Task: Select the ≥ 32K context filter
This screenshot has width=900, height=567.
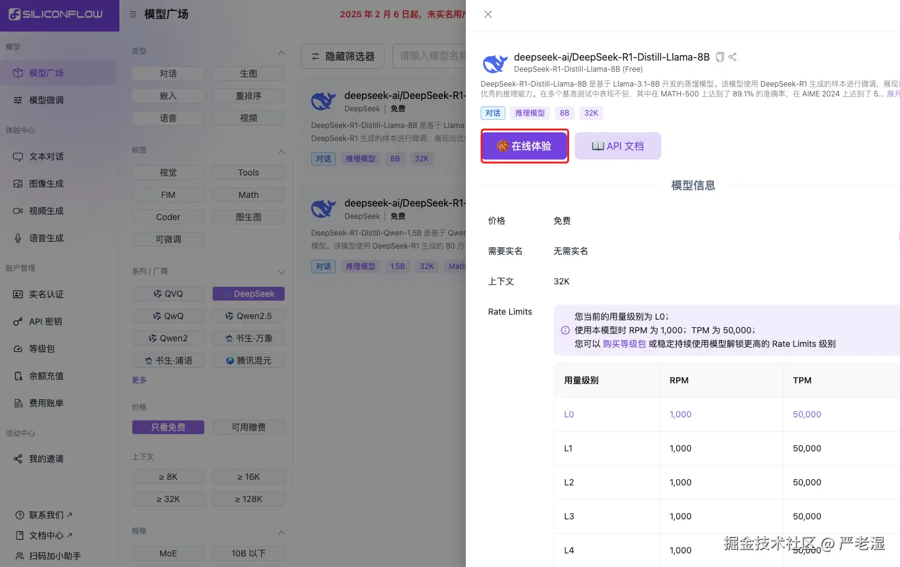Action: pos(168,499)
